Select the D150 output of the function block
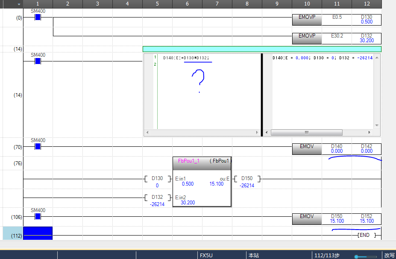 click(x=247, y=179)
